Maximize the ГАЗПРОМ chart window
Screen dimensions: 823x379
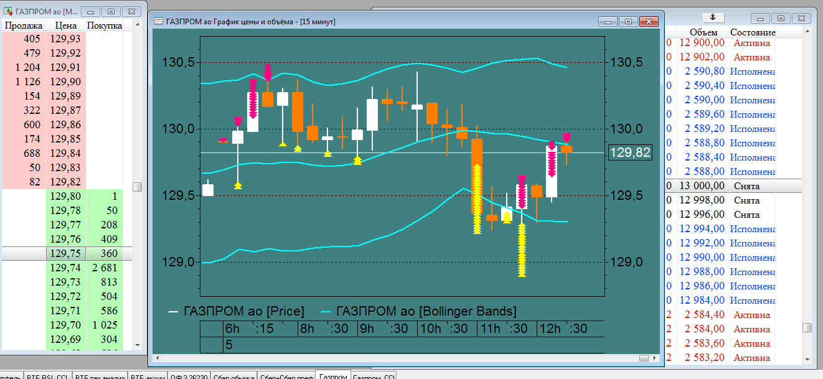point(628,22)
